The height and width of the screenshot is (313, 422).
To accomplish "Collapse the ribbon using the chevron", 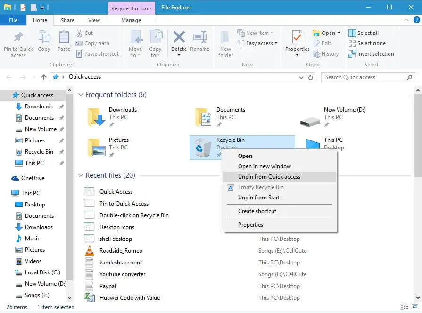I will (x=406, y=20).
